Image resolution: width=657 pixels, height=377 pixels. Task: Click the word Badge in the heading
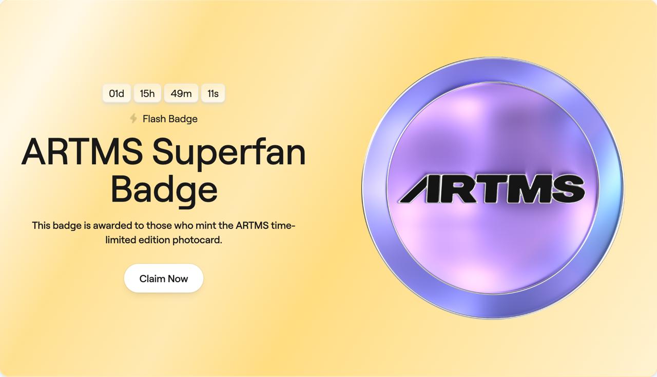[164, 189]
